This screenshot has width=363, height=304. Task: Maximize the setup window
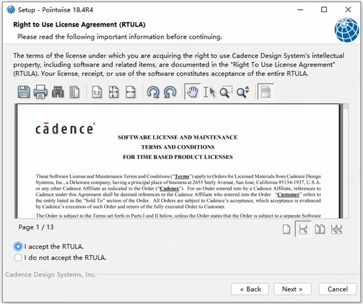[324, 10]
